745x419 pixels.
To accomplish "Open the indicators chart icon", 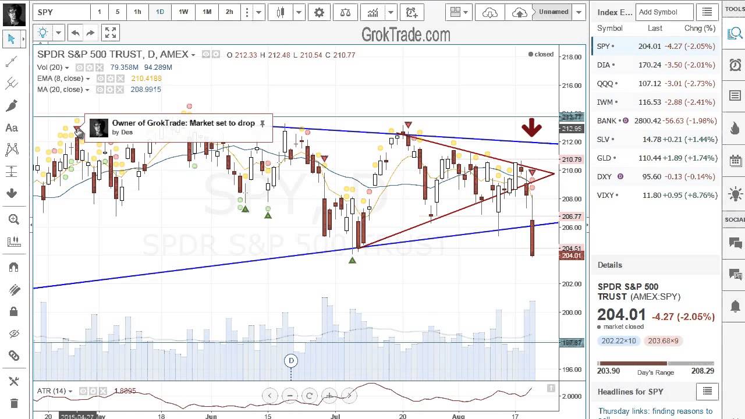I will (x=372, y=12).
